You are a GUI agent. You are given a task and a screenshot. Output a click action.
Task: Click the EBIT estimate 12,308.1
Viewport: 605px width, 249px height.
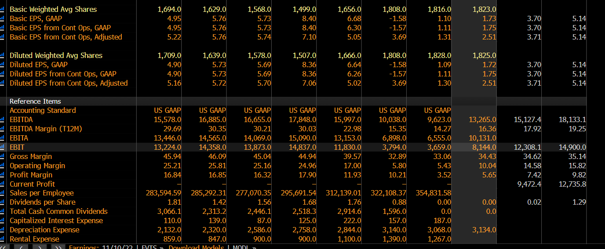click(528, 147)
